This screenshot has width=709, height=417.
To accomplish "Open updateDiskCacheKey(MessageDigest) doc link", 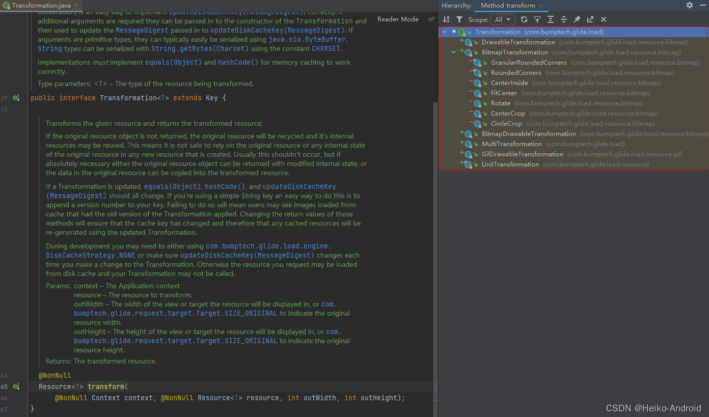I will pyautogui.click(x=276, y=30).
